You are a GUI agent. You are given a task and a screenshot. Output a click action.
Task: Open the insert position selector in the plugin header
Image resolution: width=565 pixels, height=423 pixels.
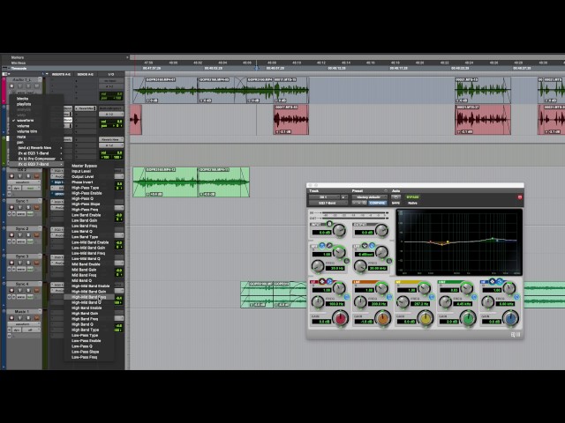[x=344, y=197]
